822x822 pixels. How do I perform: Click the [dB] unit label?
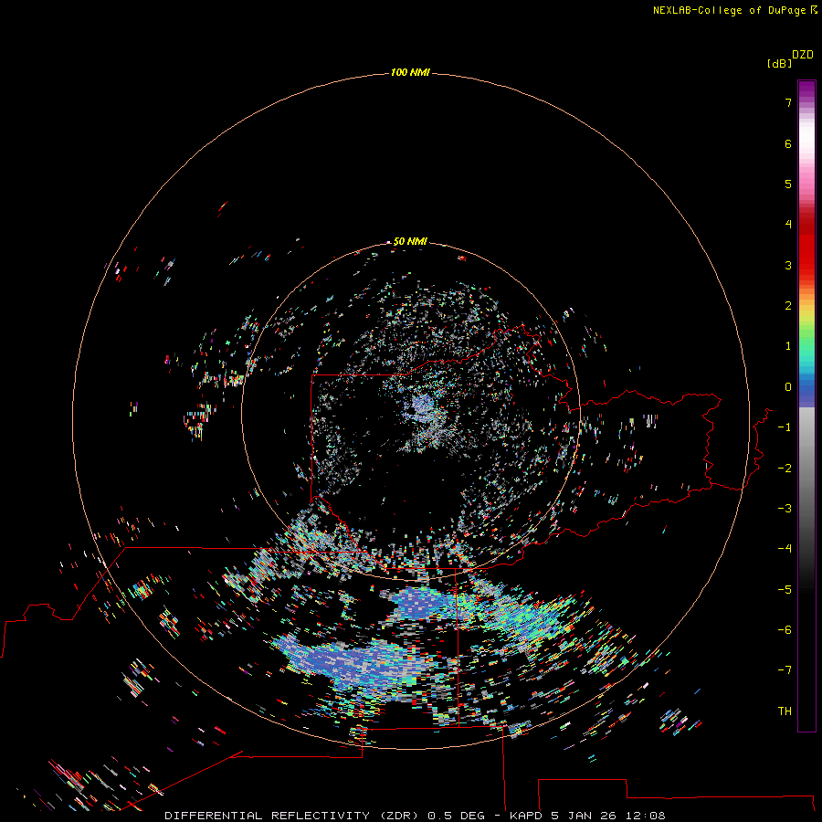pyautogui.click(x=780, y=63)
